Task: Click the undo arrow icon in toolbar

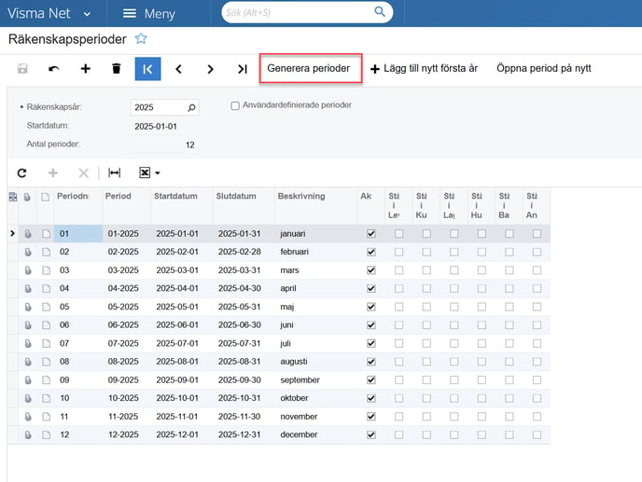Action: [54, 69]
